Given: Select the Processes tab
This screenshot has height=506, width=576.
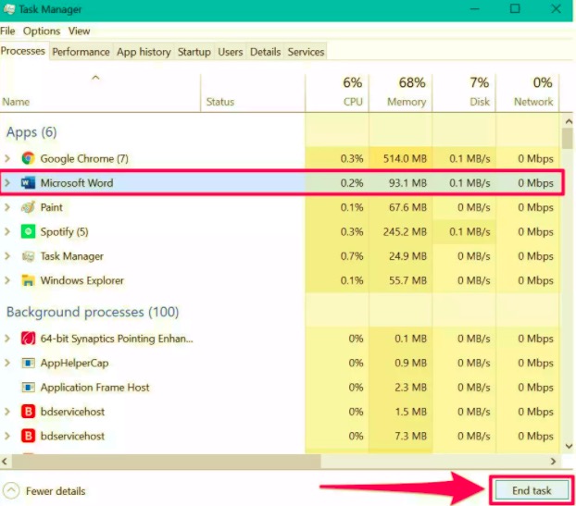Looking at the screenshot, I should click(x=23, y=51).
